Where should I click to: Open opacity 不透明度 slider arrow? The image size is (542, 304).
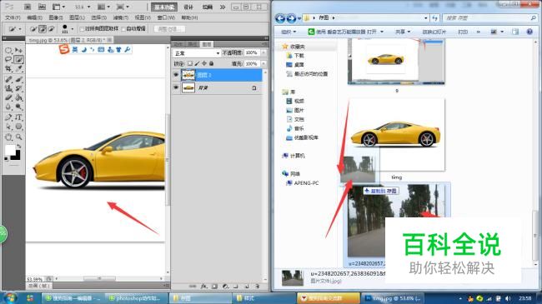[263, 52]
